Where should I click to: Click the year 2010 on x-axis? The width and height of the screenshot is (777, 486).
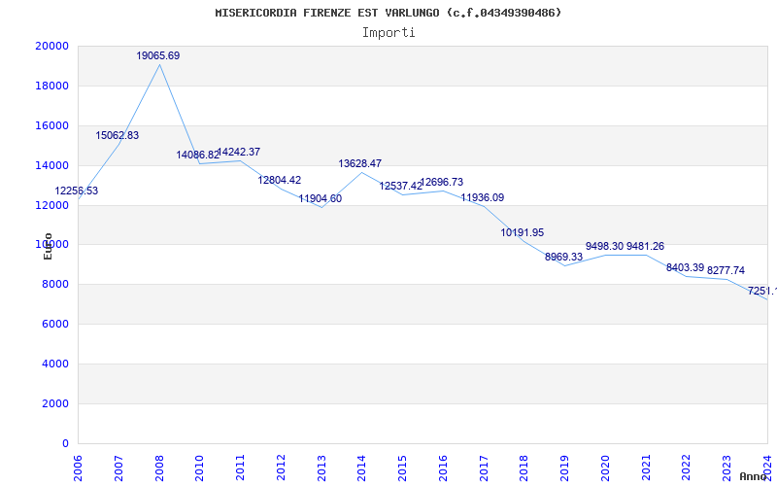pyautogui.click(x=200, y=469)
